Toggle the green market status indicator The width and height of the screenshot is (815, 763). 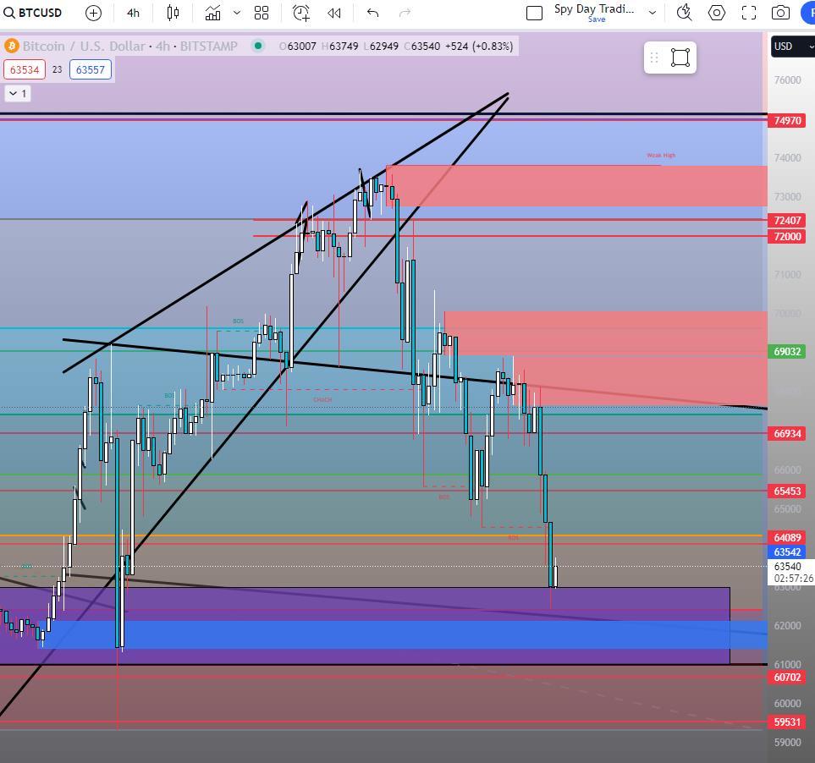coord(258,46)
